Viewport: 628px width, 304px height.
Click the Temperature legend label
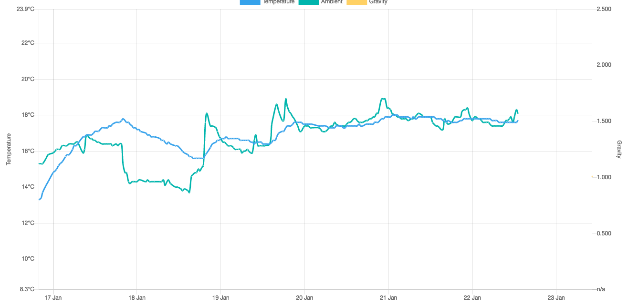point(278,2)
